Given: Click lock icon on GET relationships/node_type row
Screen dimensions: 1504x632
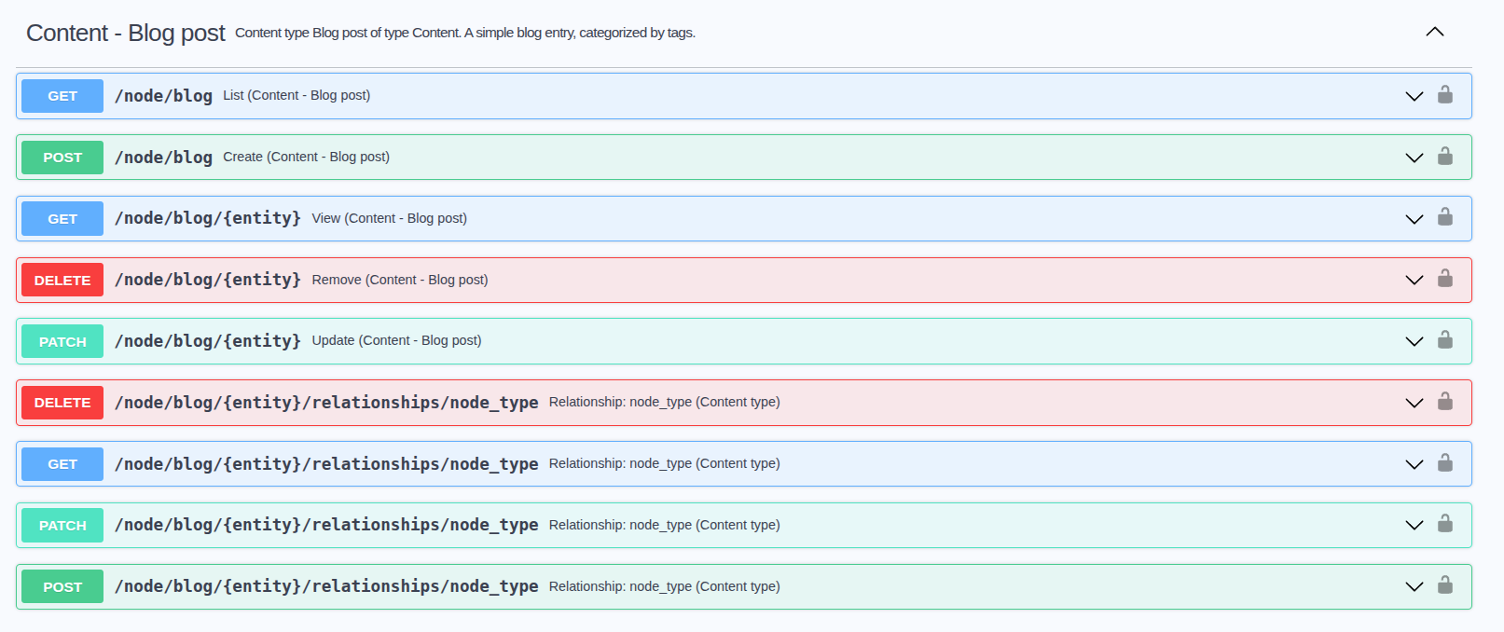Looking at the screenshot, I should pos(1444,463).
